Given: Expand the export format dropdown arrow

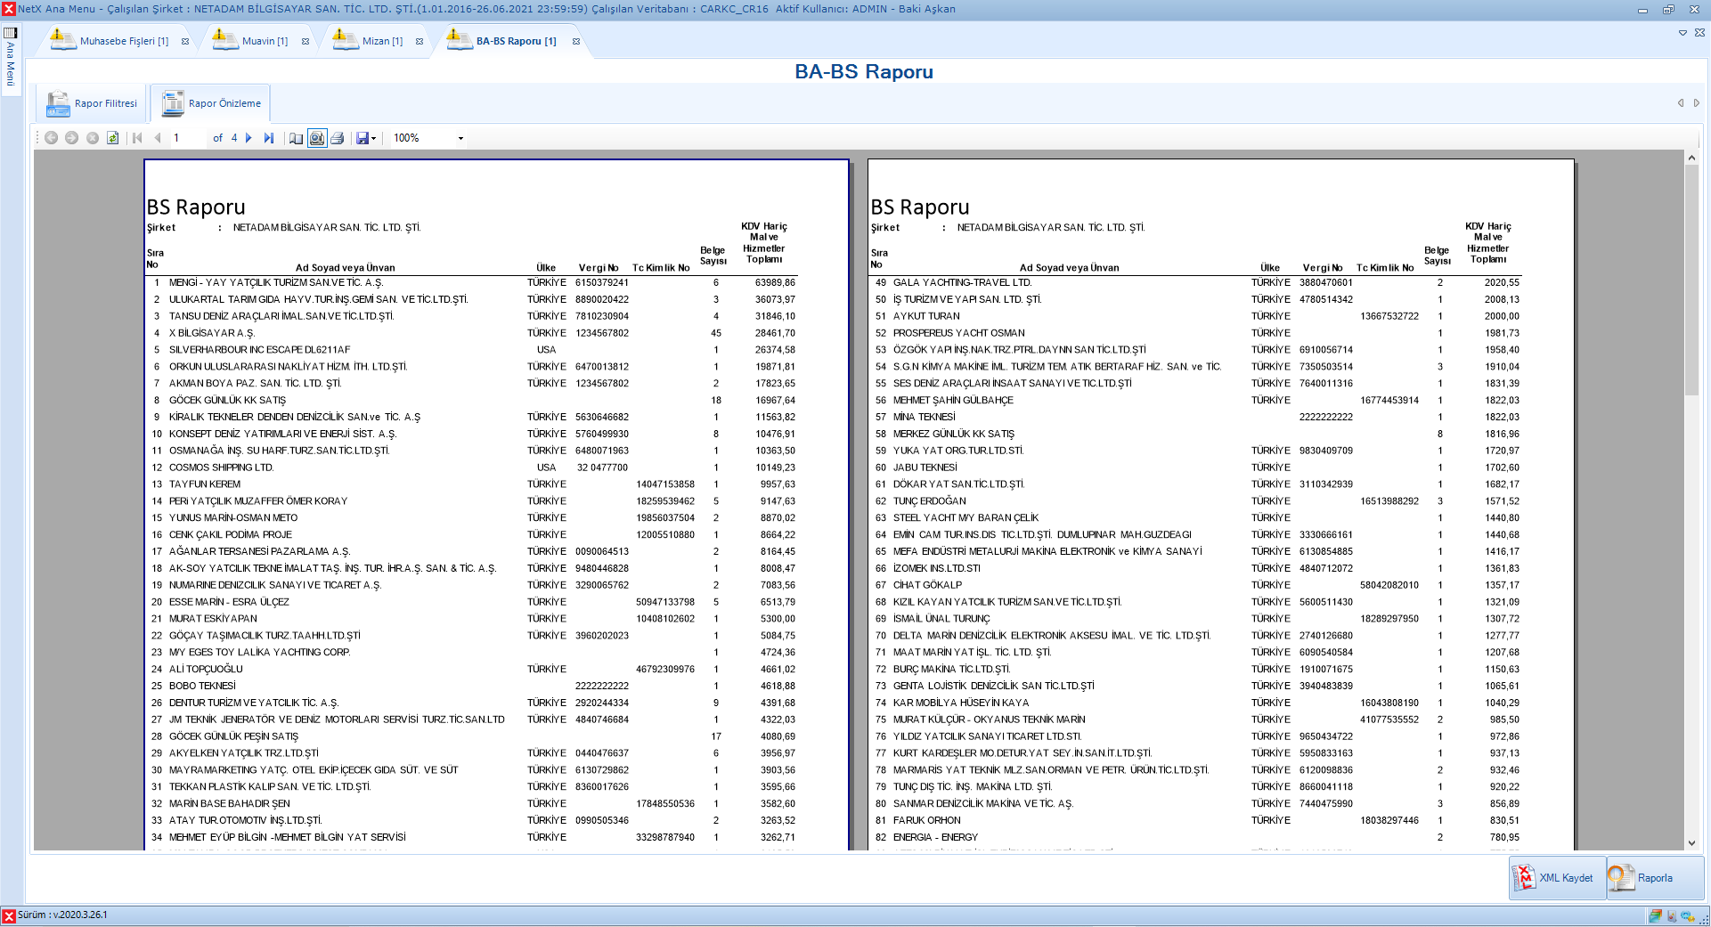Looking at the screenshot, I should pos(373,138).
